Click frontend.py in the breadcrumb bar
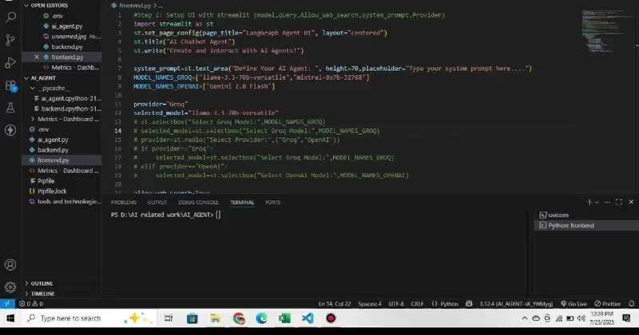 click(x=135, y=6)
